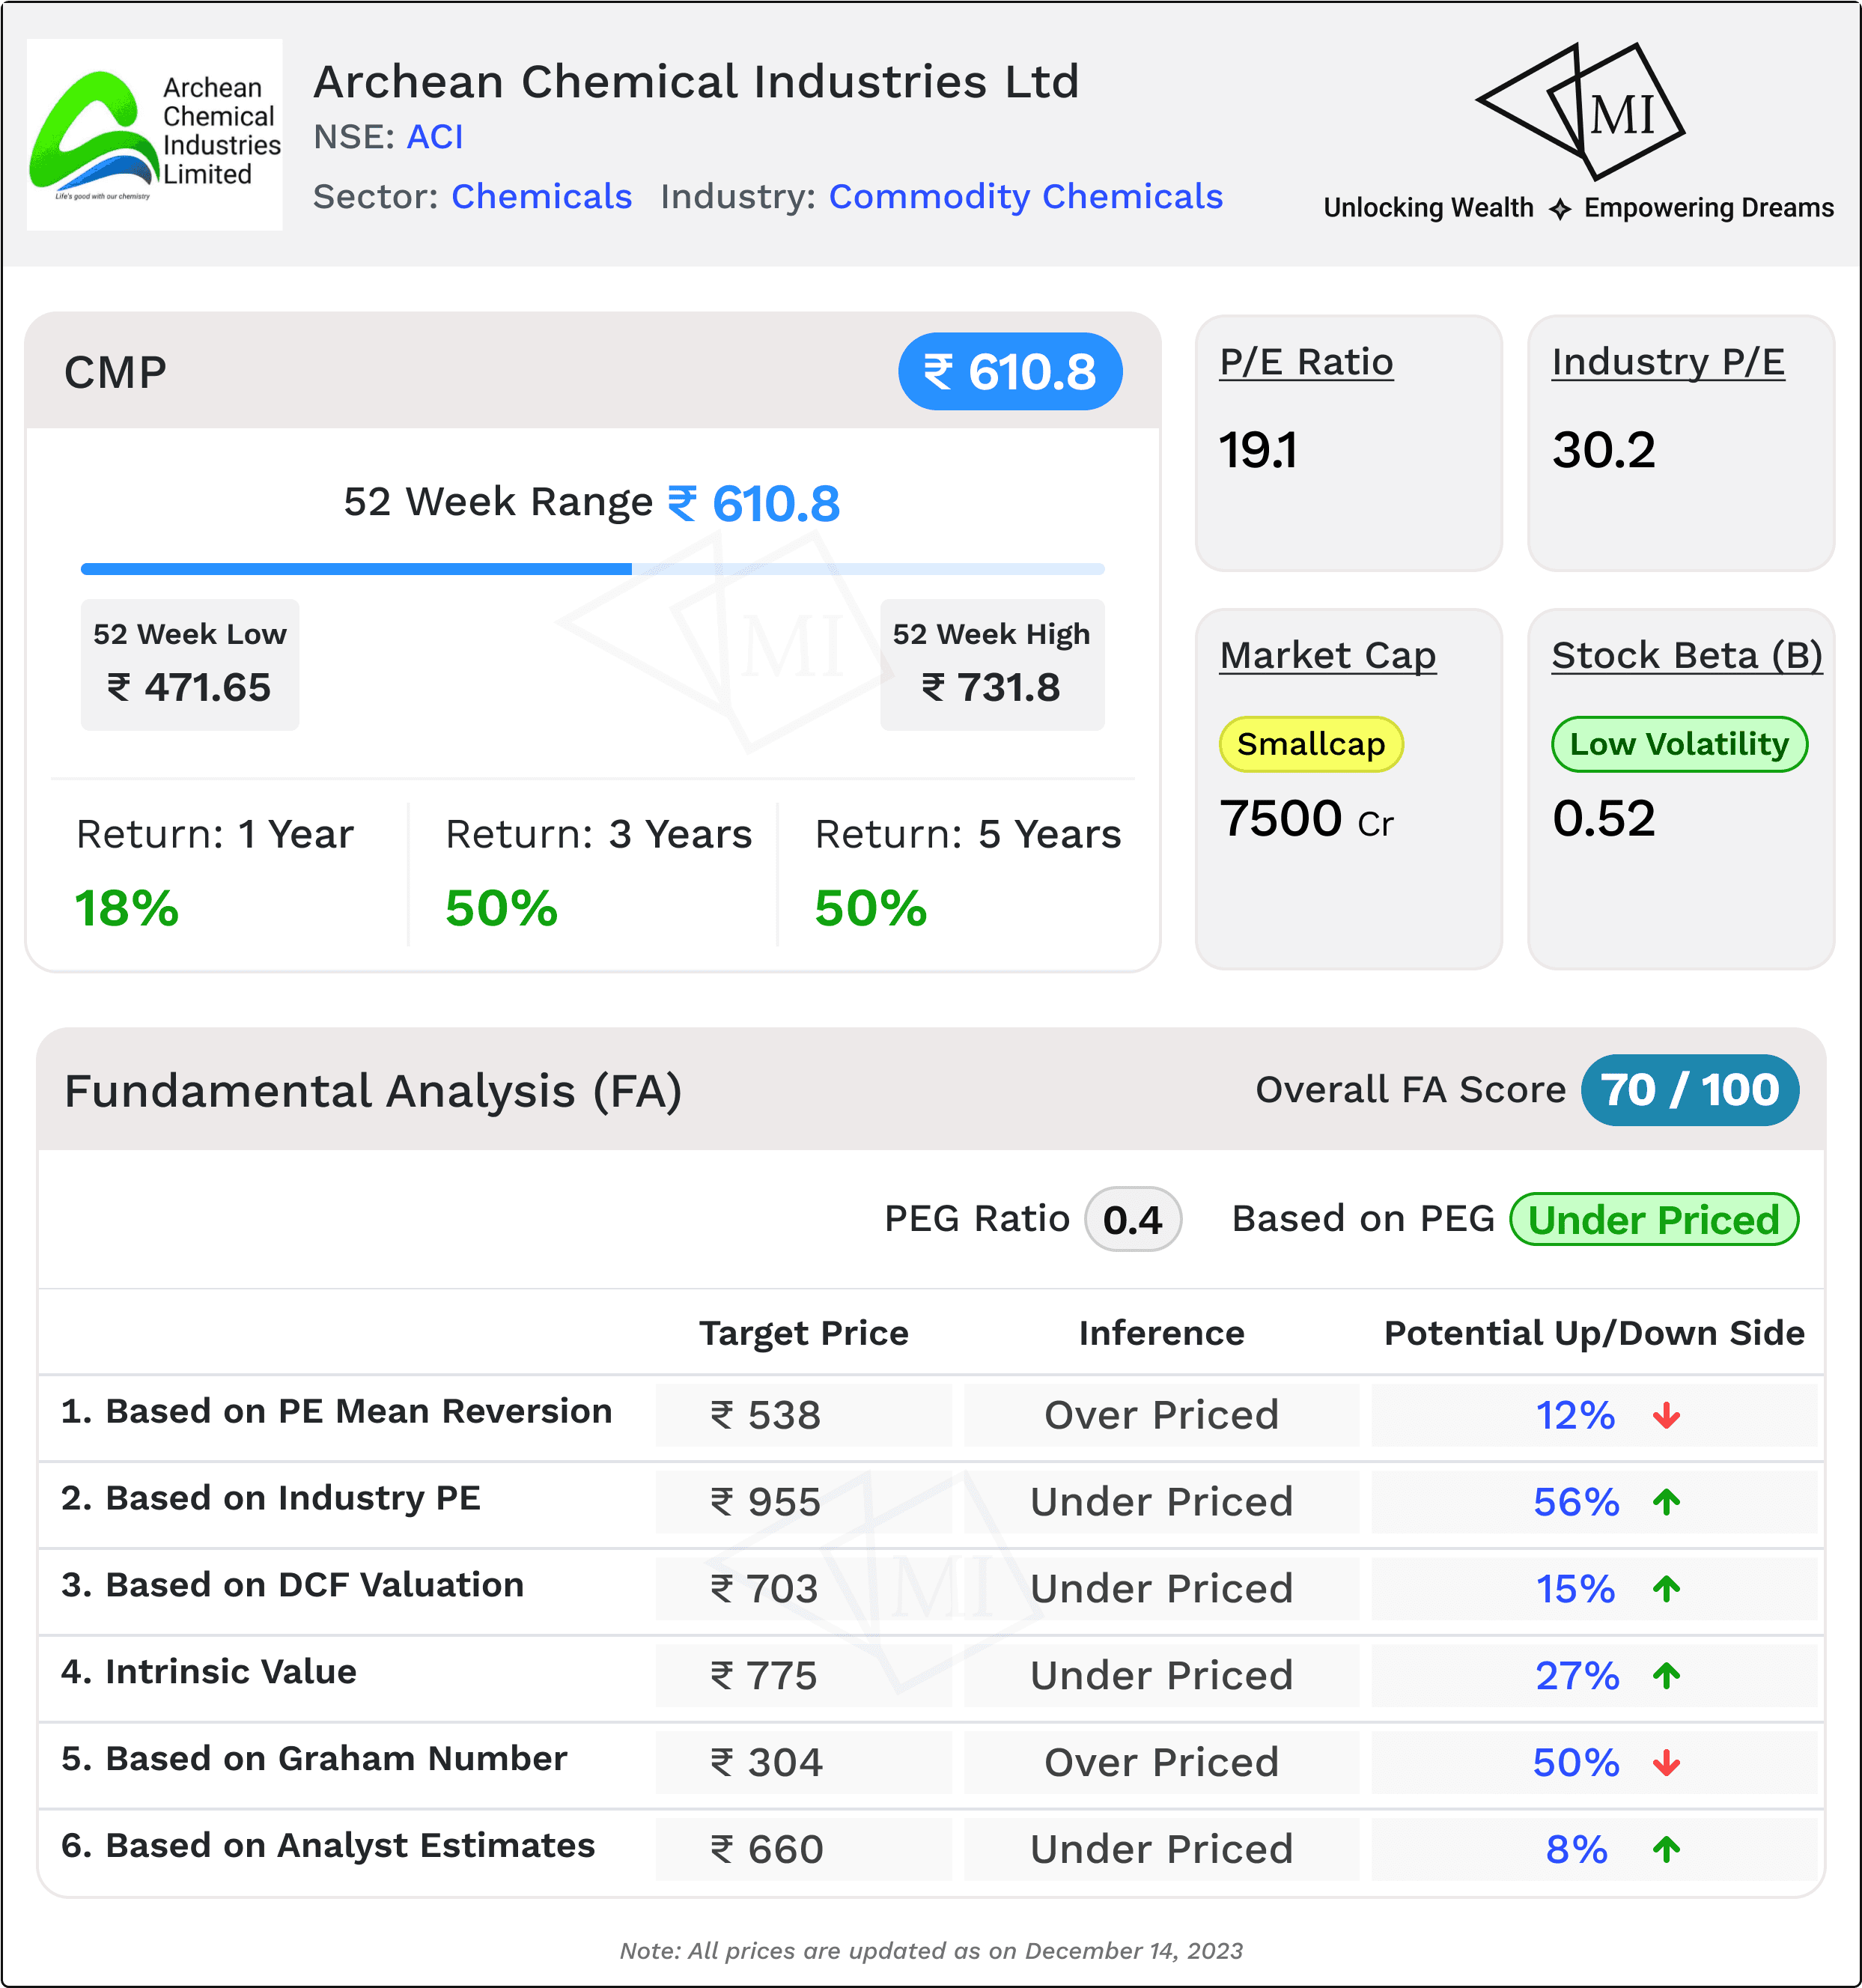
Task: Click the 52 Week Low ₹ 471.65 box
Action: click(190, 665)
